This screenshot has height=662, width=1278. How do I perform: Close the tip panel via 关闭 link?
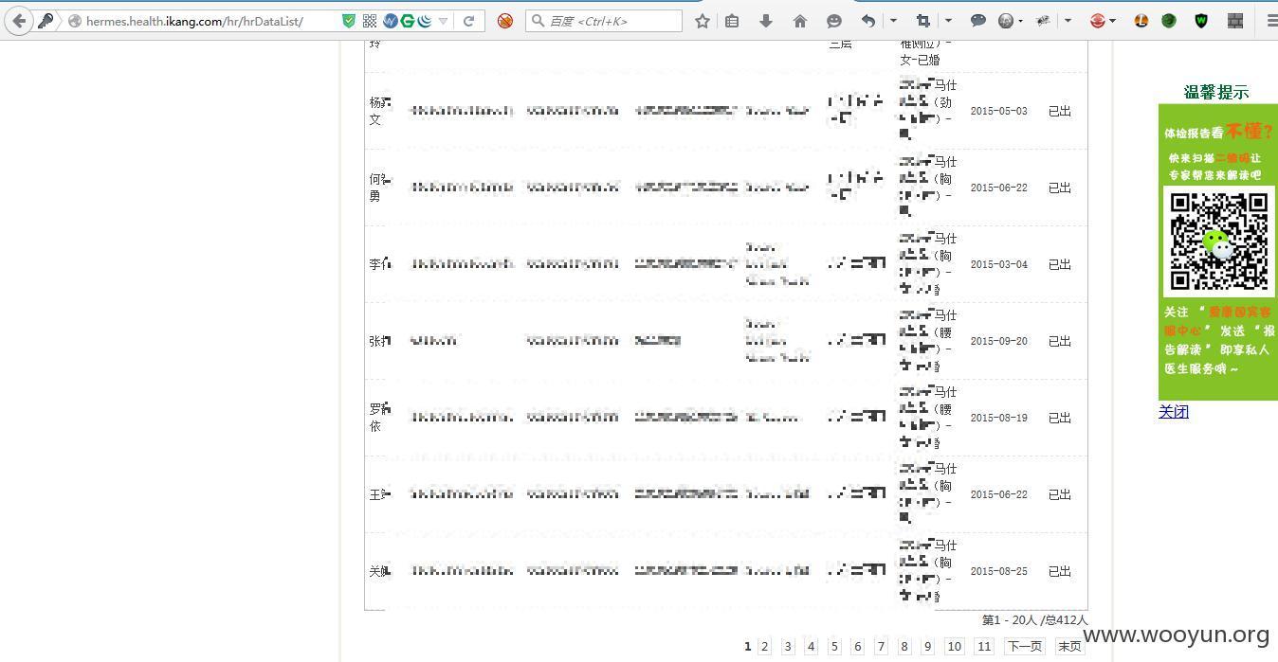coord(1174,411)
